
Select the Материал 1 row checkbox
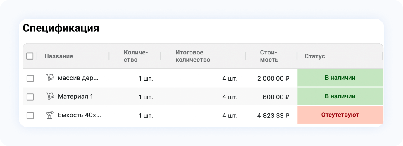30,97
